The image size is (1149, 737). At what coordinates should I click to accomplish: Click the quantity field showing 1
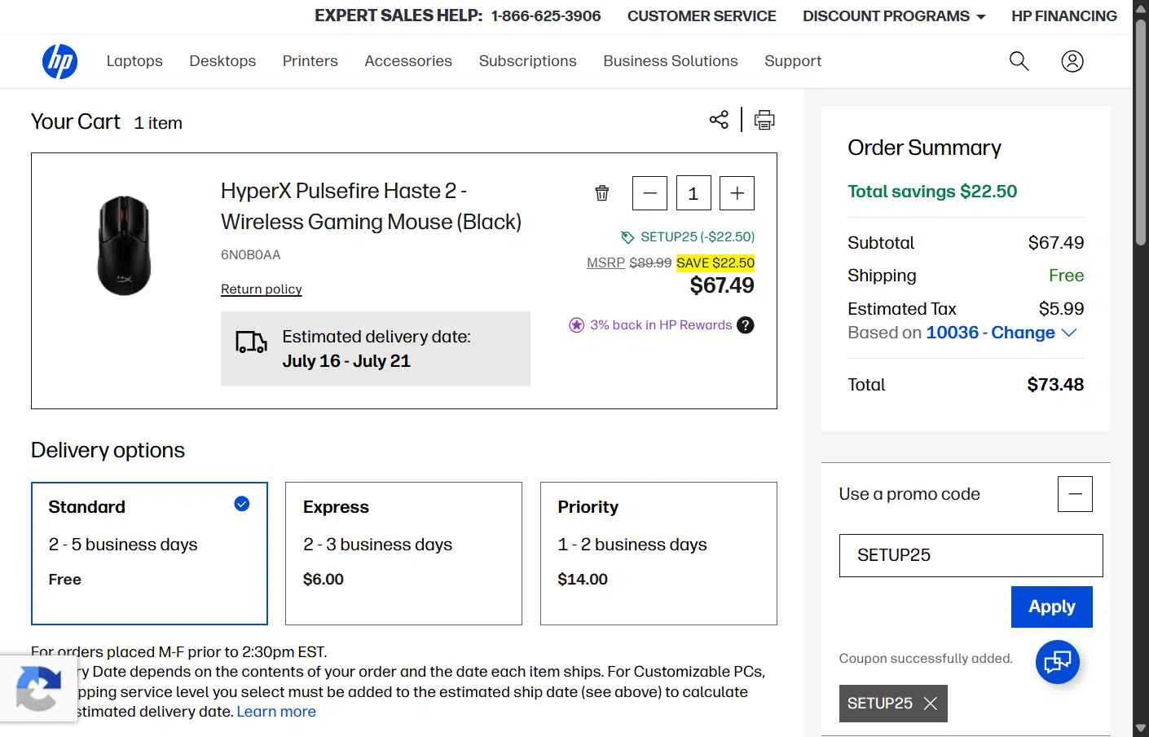(693, 193)
